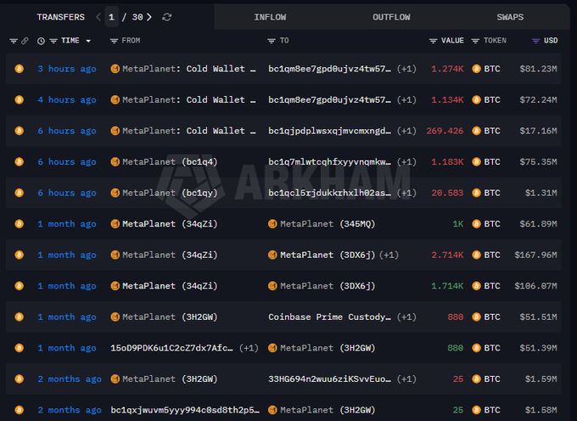Click the 1.714K green value
Viewport: 577px width, 421px height.
pyautogui.click(x=447, y=286)
